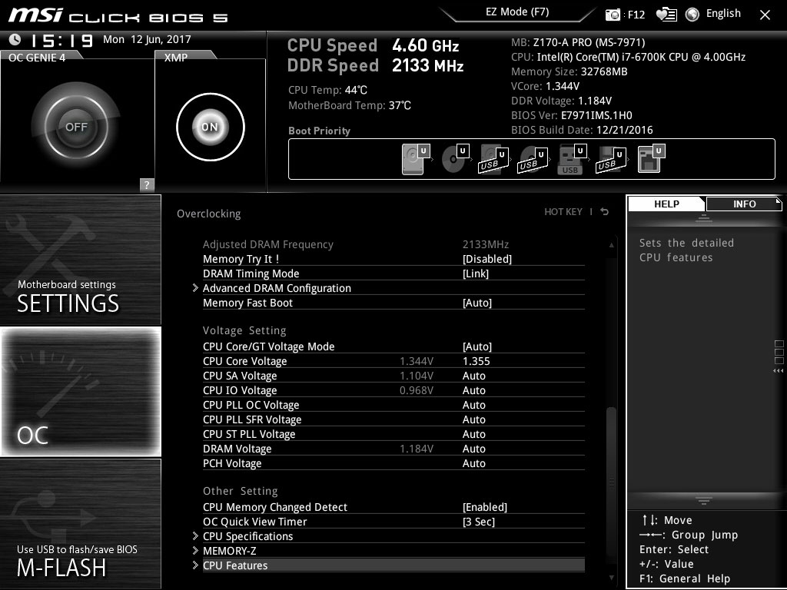Image resolution: width=787 pixels, height=590 pixels.
Task: Select the network boot priority icon
Action: [x=651, y=159]
